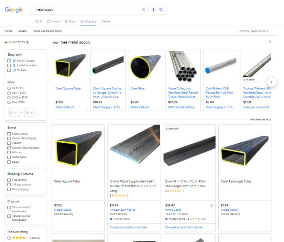284x242 pixels.
Task: Click the Google logo
Action: point(13,10)
